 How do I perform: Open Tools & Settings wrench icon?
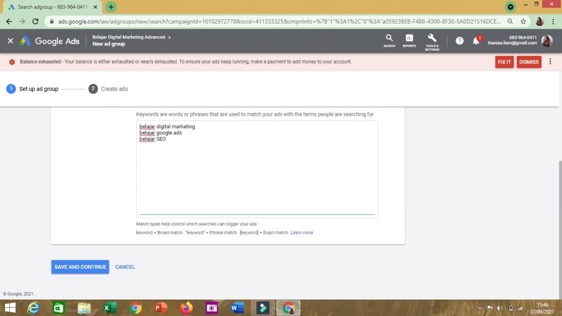tap(432, 41)
